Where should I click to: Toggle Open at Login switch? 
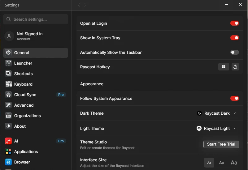(x=235, y=23)
